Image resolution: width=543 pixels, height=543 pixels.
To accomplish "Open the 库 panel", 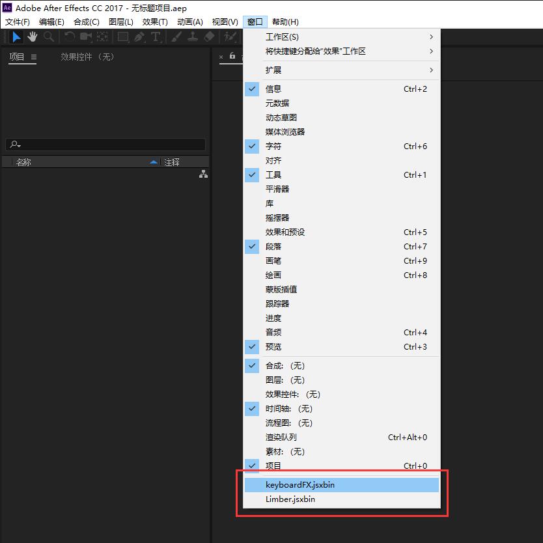I will 342,204.
